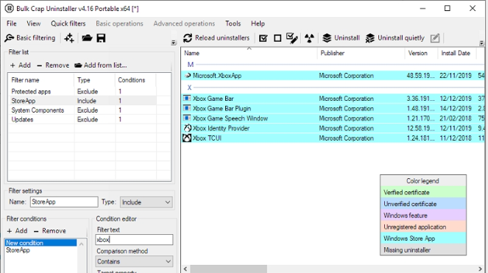Viewport: 488px width, 273px height.
Task: Open the Help menu
Action: point(258,24)
